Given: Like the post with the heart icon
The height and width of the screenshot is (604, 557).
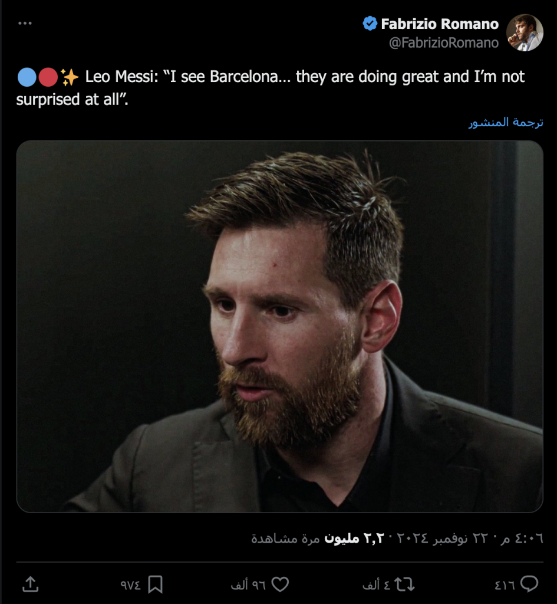Looking at the screenshot, I should [280, 585].
